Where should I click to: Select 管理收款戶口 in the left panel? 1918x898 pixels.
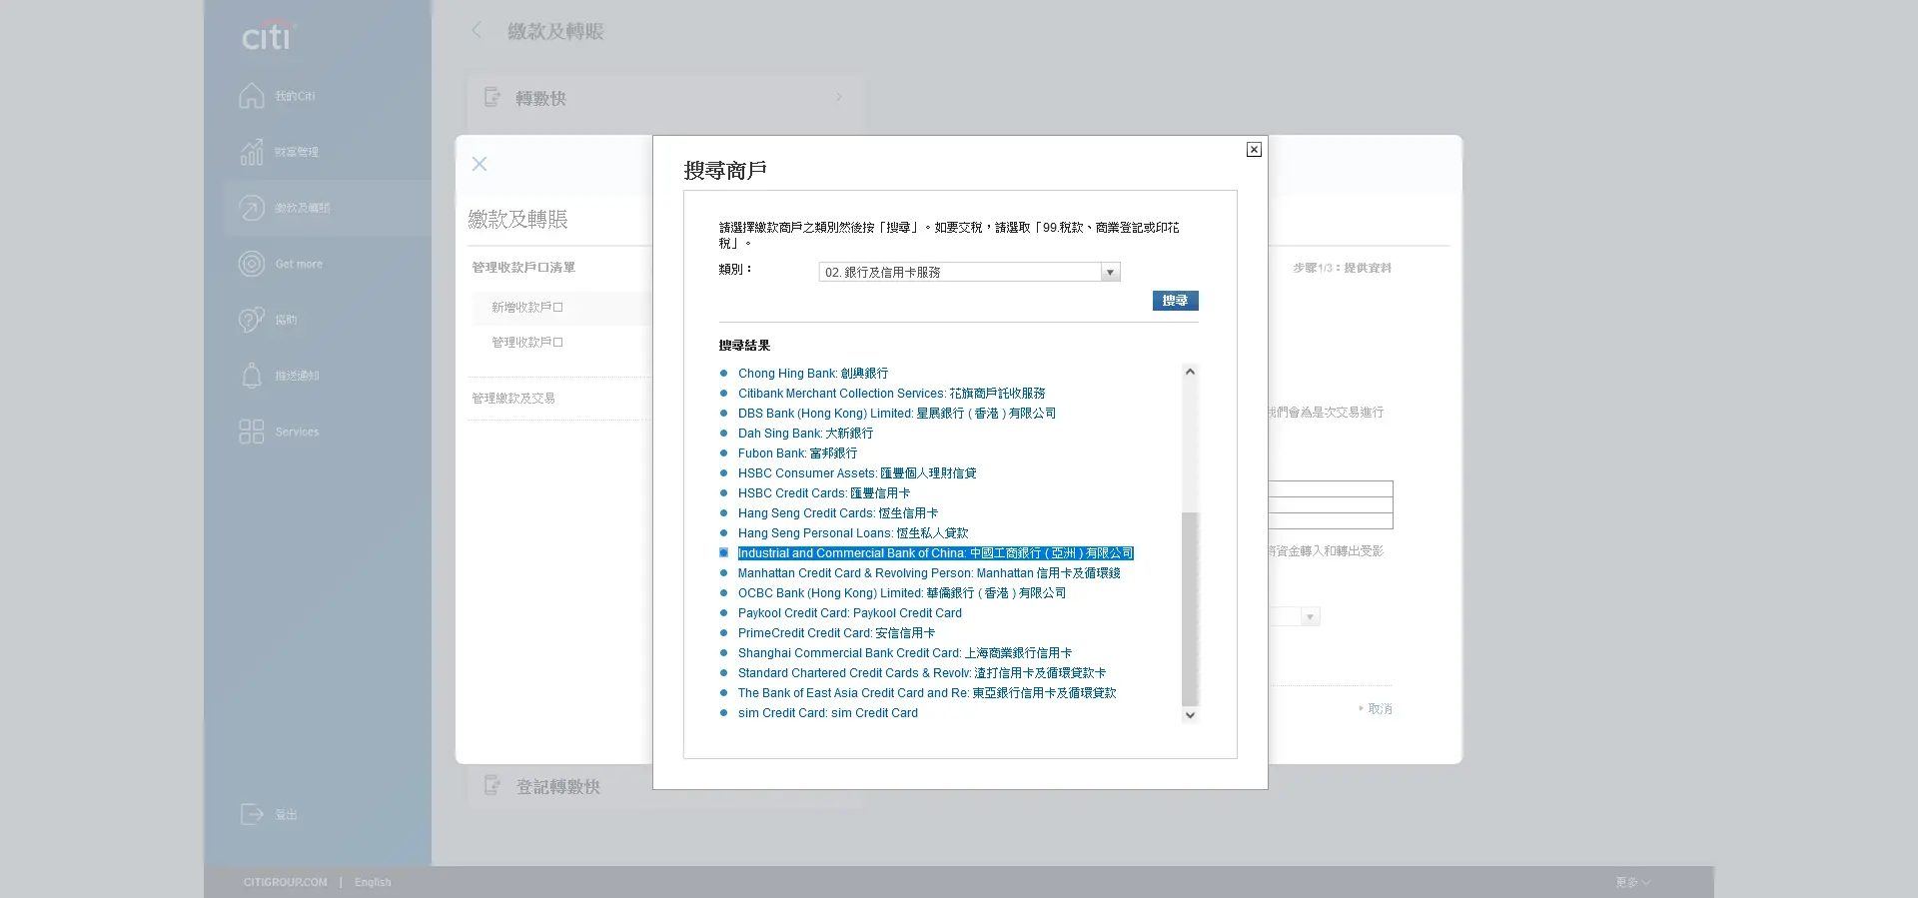pos(527,343)
